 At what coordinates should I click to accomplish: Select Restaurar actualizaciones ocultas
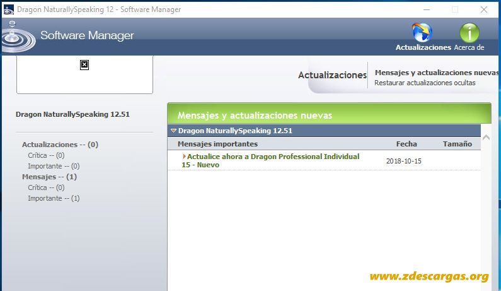[425, 83]
